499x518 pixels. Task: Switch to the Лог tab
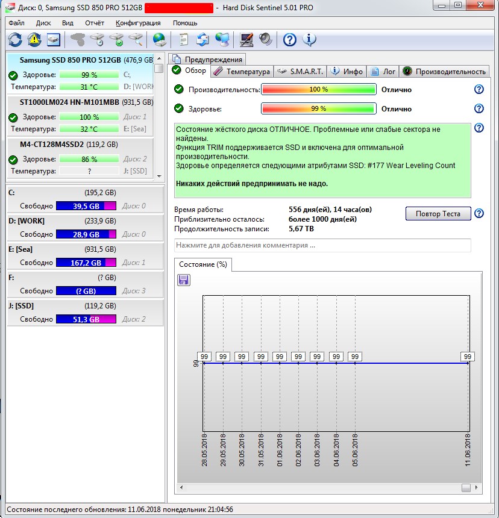click(383, 72)
